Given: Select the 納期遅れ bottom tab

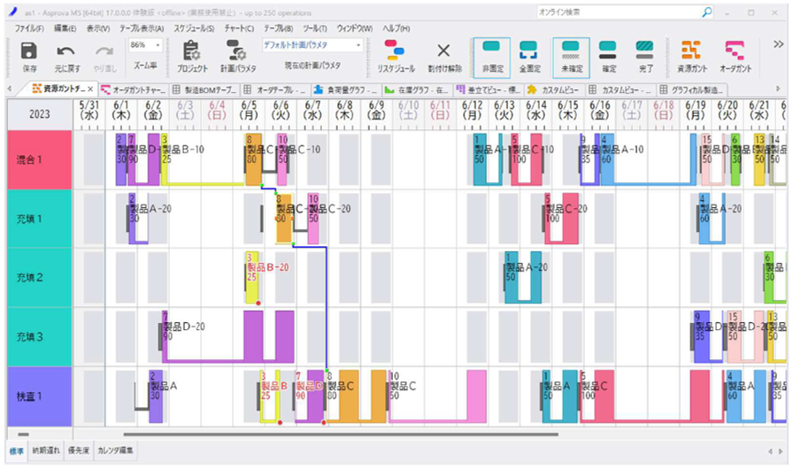Looking at the screenshot, I should (x=46, y=450).
